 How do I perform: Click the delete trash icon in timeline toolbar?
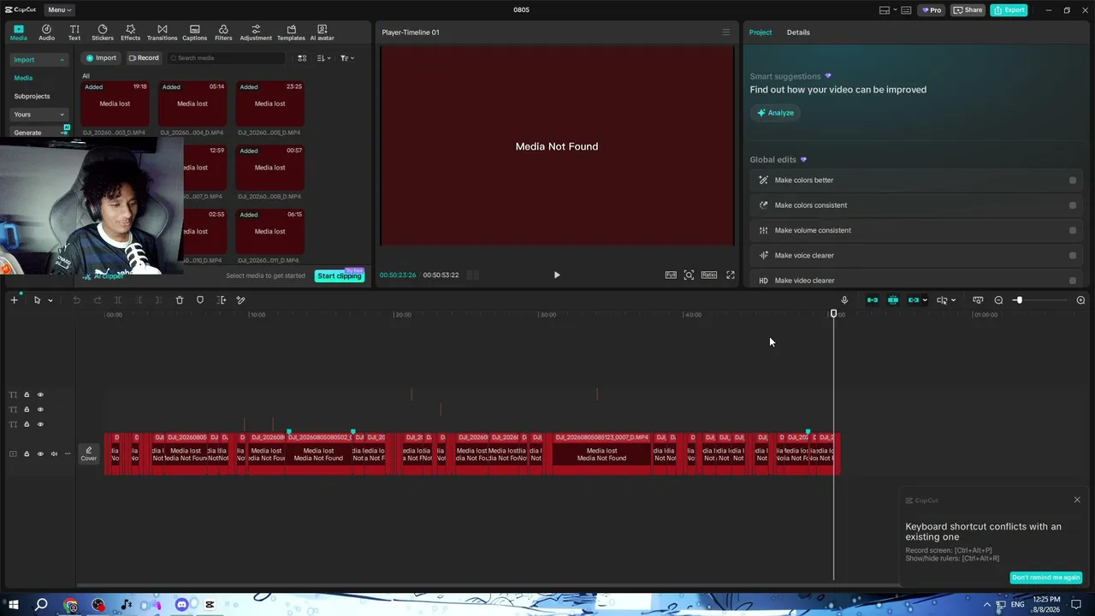pyautogui.click(x=180, y=300)
